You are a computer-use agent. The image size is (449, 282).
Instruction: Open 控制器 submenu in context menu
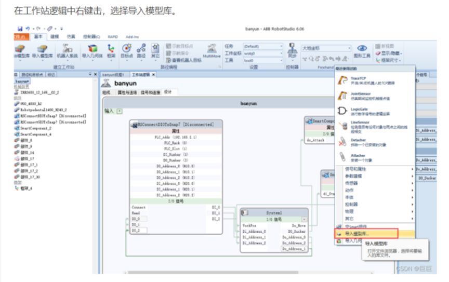click(375, 204)
